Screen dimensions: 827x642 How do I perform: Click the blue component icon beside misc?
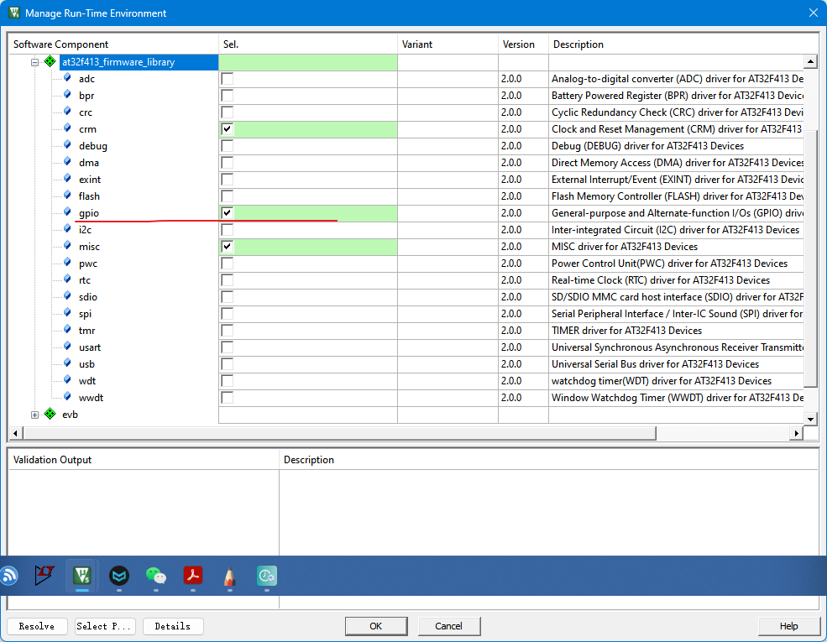pyautogui.click(x=67, y=246)
